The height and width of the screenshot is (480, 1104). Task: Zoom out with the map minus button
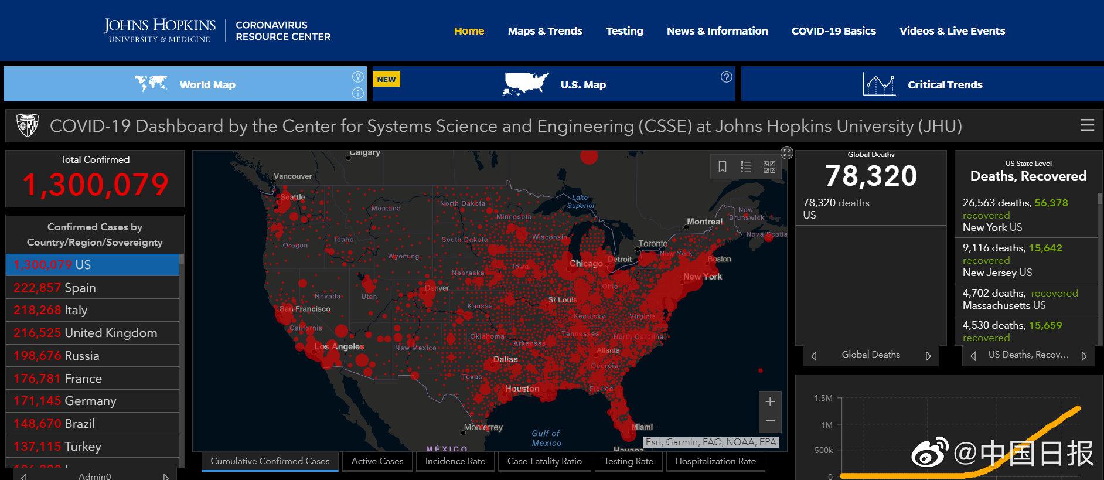pos(770,421)
